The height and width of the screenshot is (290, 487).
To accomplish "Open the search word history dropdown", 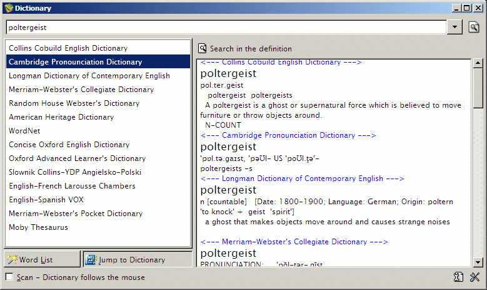I will coord(455,27).
